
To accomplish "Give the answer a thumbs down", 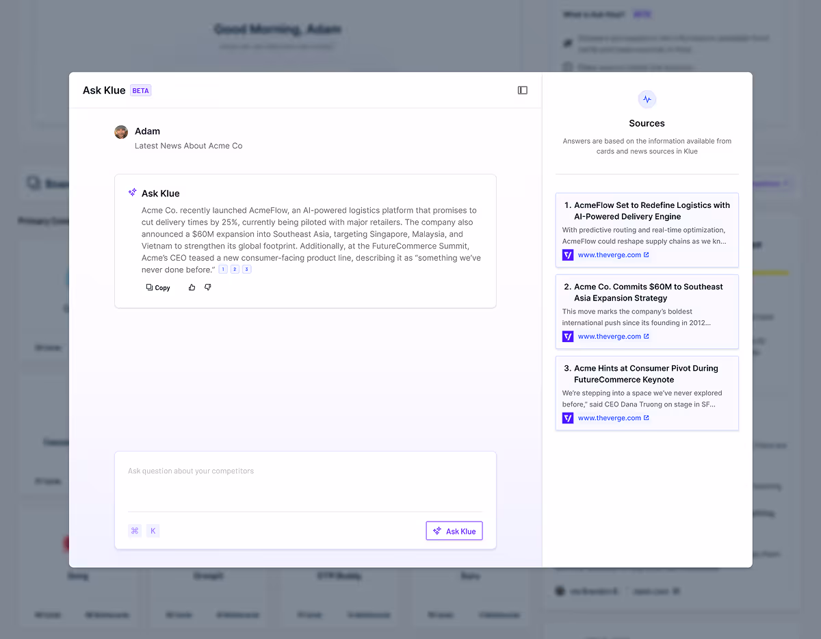I will pyautogui.click(x=208, y=287).
